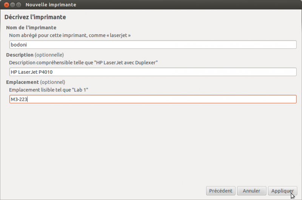The width and height of the screenshot is (302, 200).
Task: Maximize the Nouvelle imprimante dialog
Action: click(18, 5)
